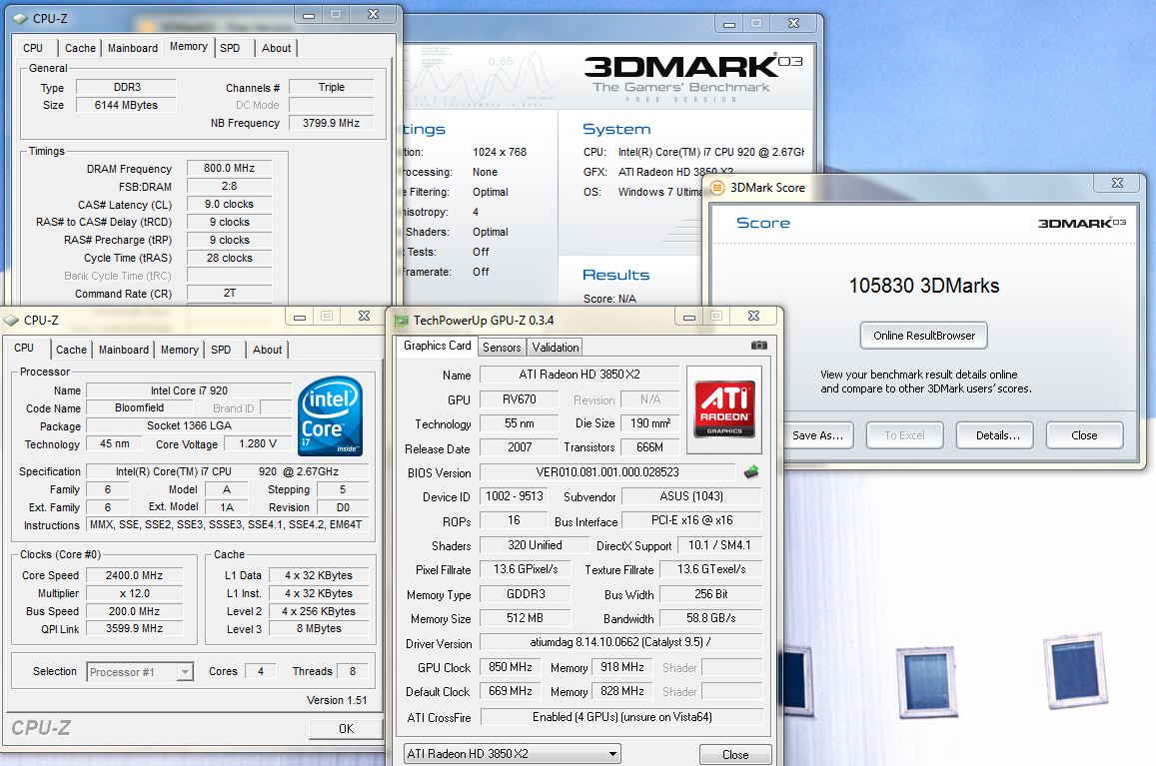Open the Mainboard tab in lower CPU-Z window
1156x766 pixels.
point(124,350)
